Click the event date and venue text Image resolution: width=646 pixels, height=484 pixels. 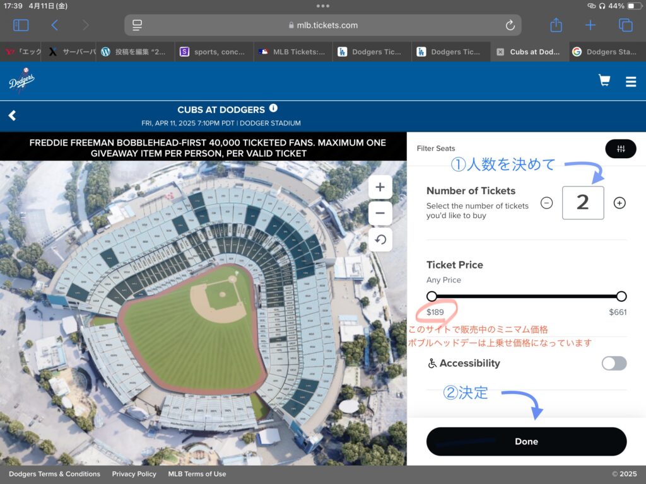(221, 123)
